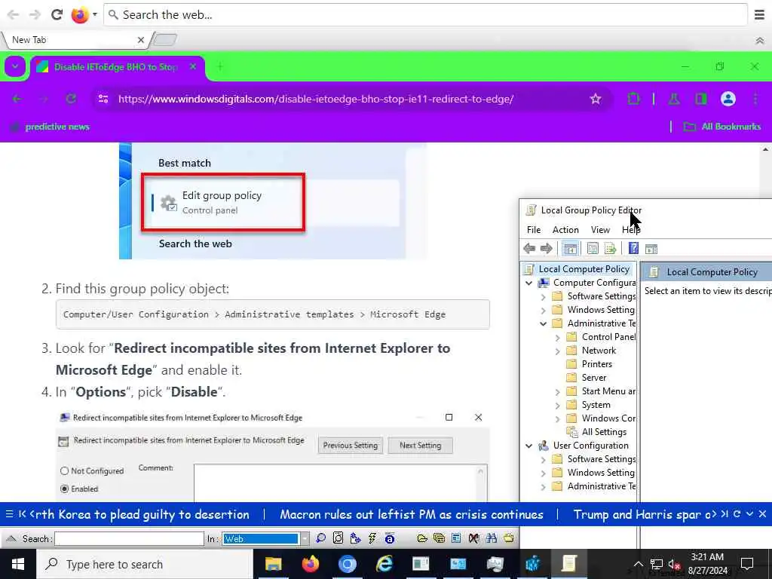Toggle the Show/Hide Console Tree toolbar icon
Viewport: 772px width, 579px height.
[x=570, y=249]
